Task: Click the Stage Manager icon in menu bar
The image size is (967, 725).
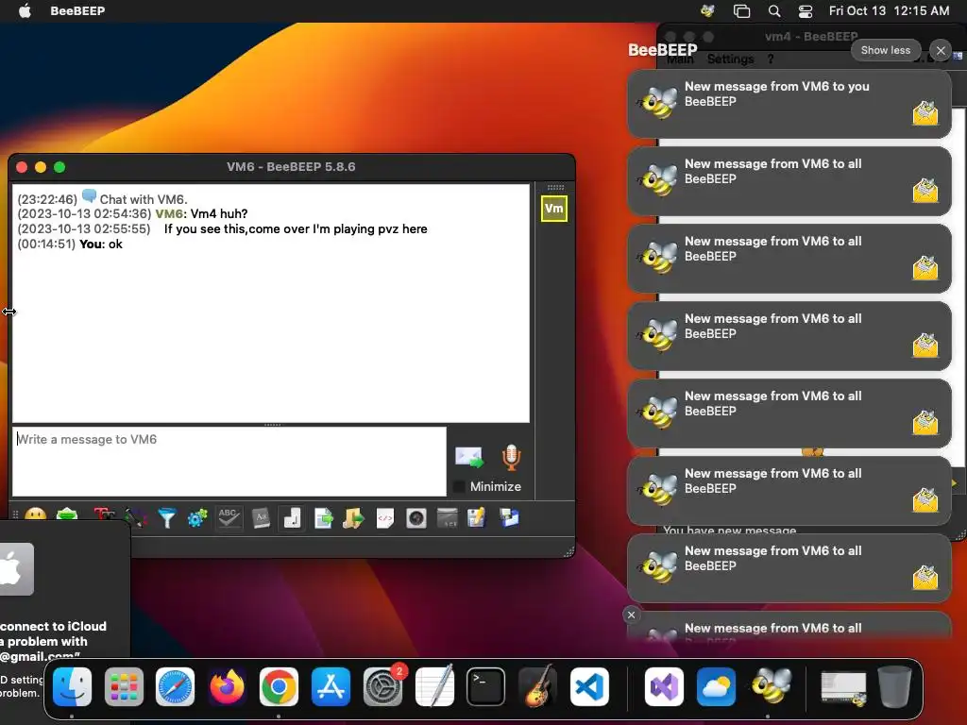Action: (741, 10)
